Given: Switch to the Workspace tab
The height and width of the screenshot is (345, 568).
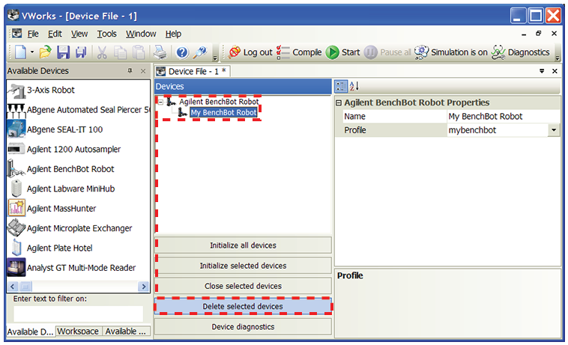Looking at the screenshot, I should (78, 331).
